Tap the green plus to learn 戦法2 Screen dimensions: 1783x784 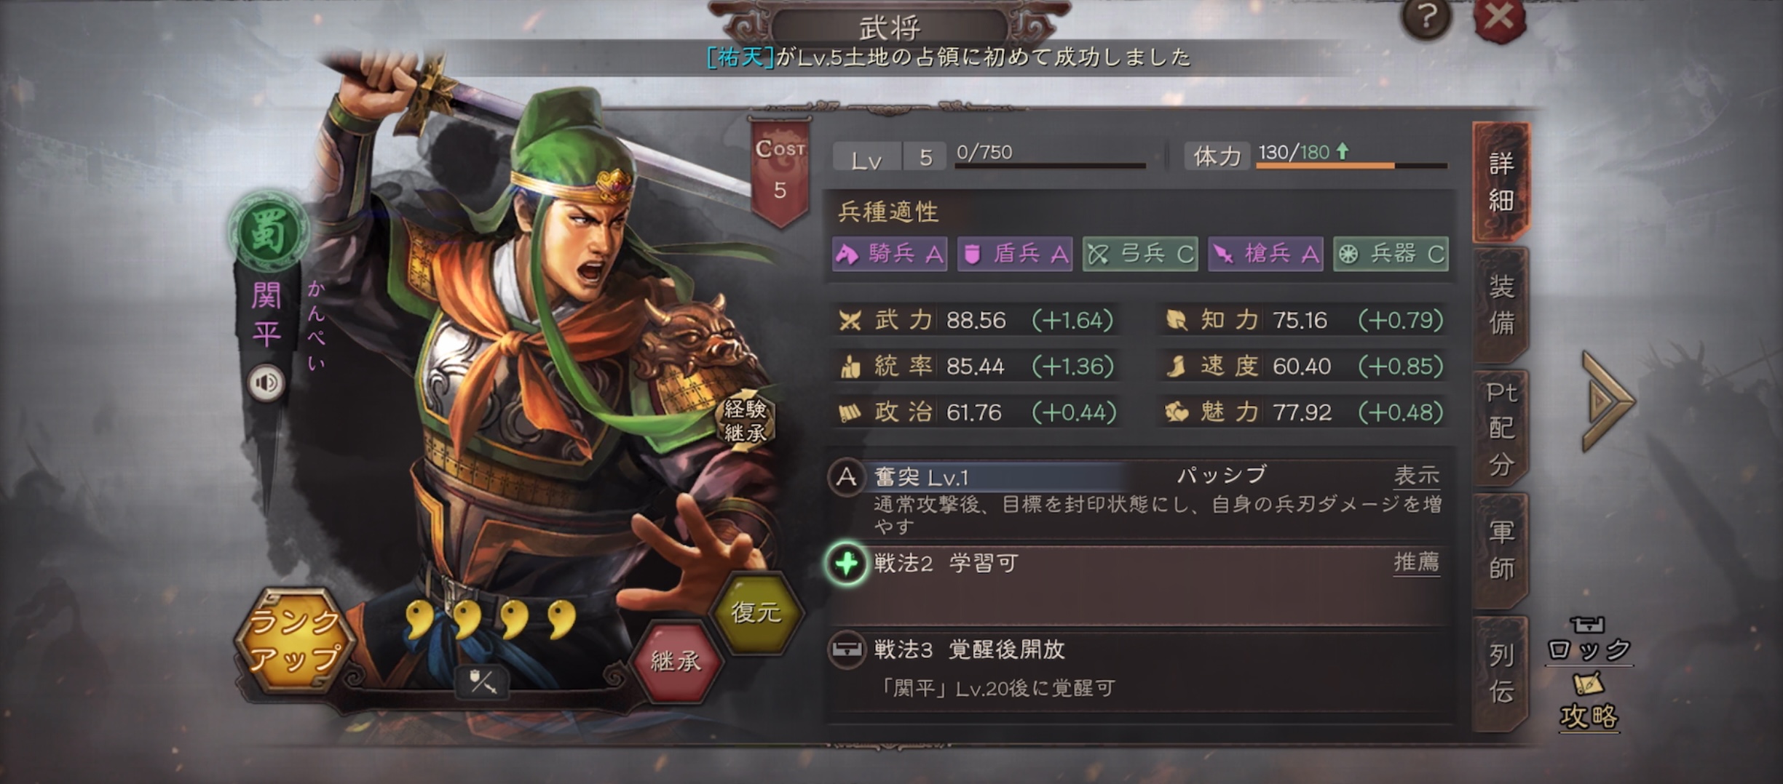[847, 564]
